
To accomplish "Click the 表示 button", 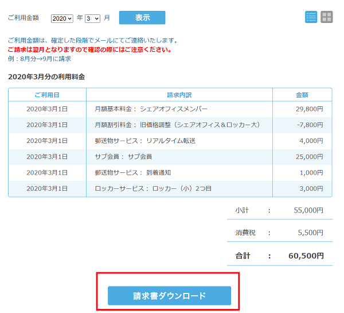I will coord(142,18).
